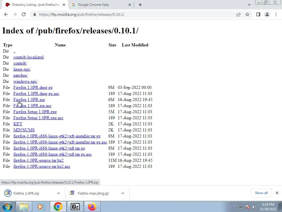Open the Chrome profile menu

pos(267,14)
